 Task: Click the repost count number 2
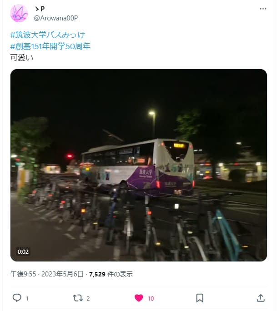pyautogui.click(x=88, y=299)
